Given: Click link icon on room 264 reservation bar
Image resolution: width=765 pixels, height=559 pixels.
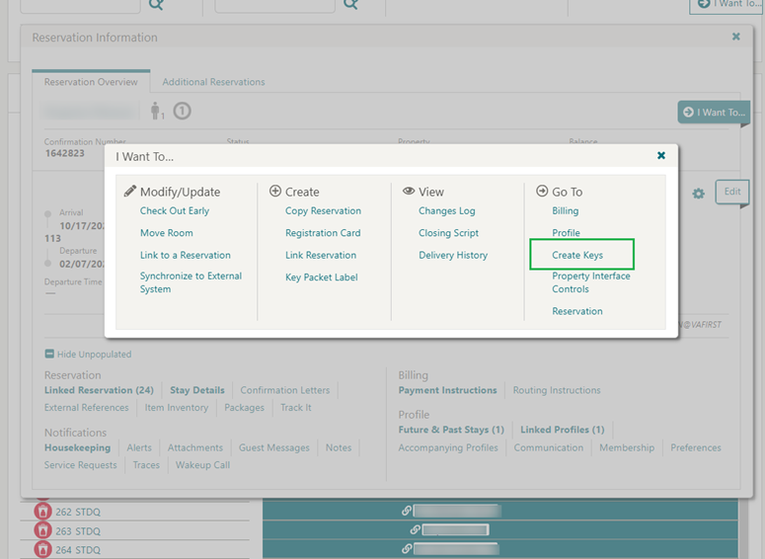Looking at the screenshot, I should [x=406, y=548].
